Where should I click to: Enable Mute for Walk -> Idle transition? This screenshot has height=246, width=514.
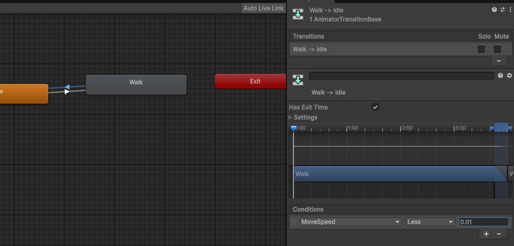497,49
